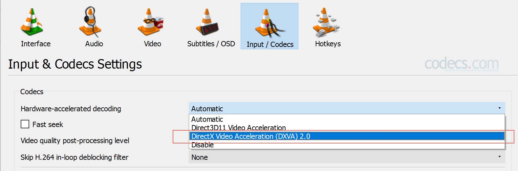Enable the Fast seek checkbox
Image resolution: width=518 pixels, height=171 pixels.
click(x=25, y=124)
